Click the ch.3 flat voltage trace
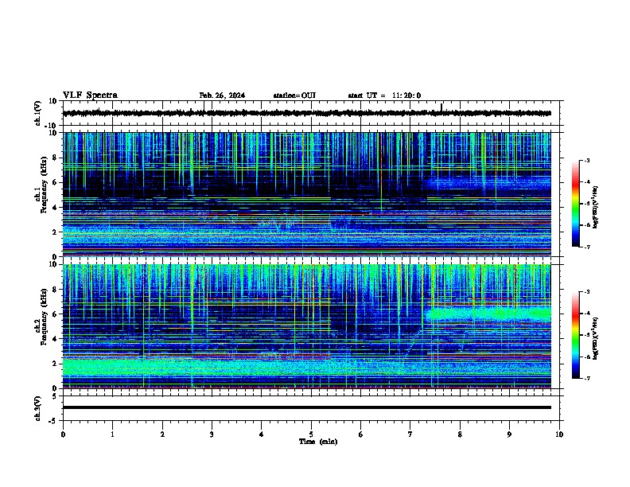This screenshot has height=487, width=630. pyautogui.click(x=307, y=407)
